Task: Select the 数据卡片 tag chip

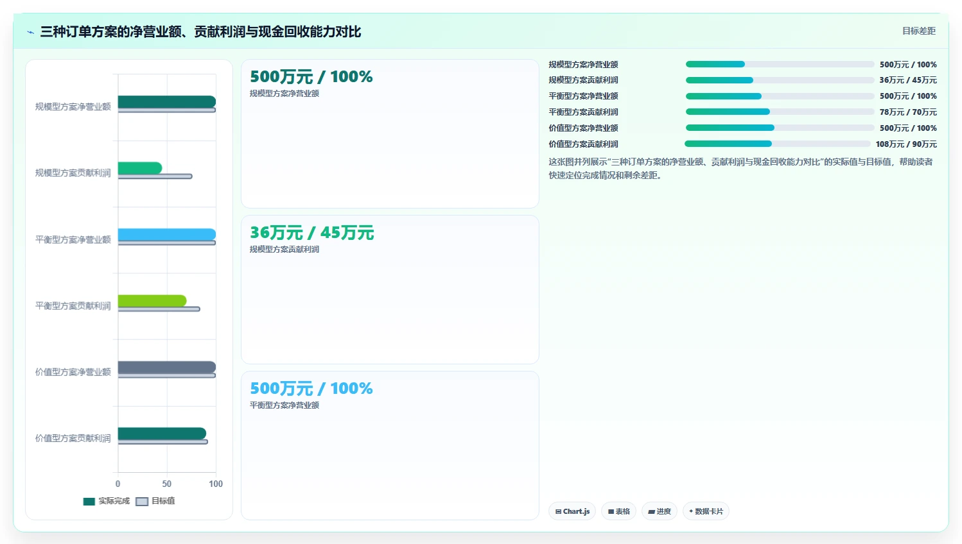Action: [706, 511]
